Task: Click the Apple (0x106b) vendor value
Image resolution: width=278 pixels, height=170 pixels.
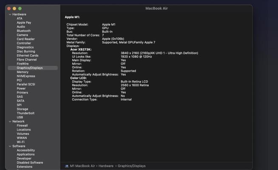Action: click(113, 39)
